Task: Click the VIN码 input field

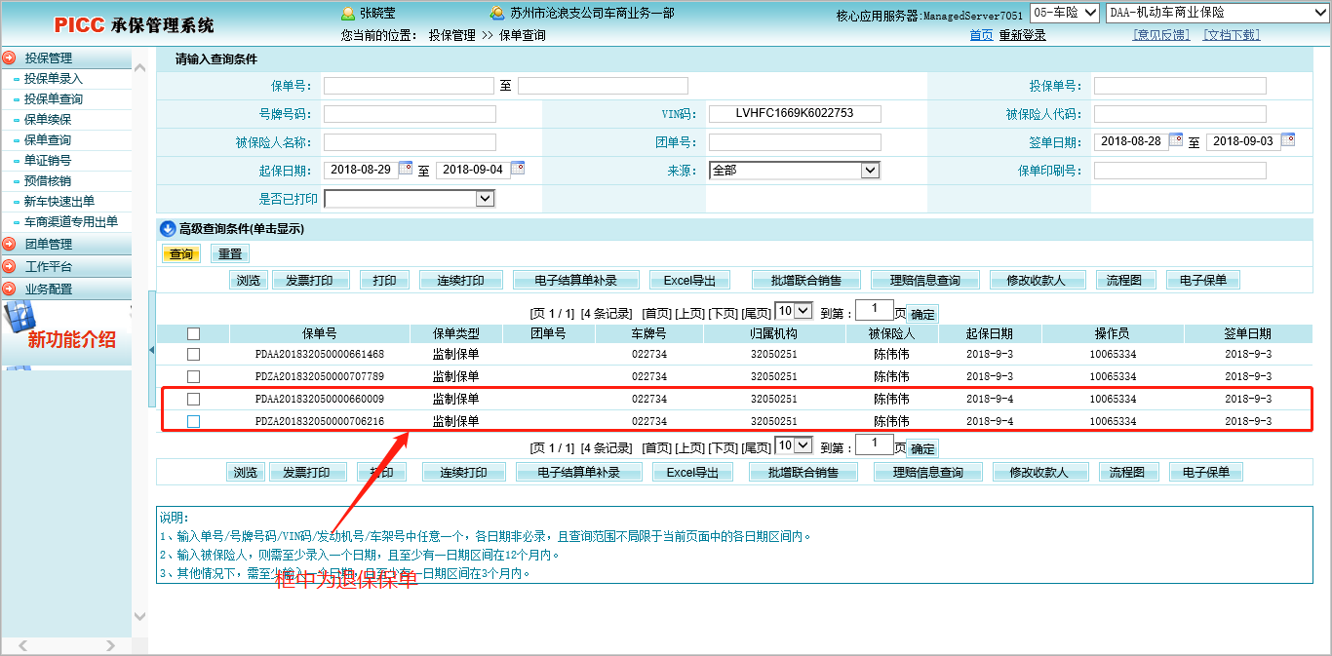Action: point(795,114)
